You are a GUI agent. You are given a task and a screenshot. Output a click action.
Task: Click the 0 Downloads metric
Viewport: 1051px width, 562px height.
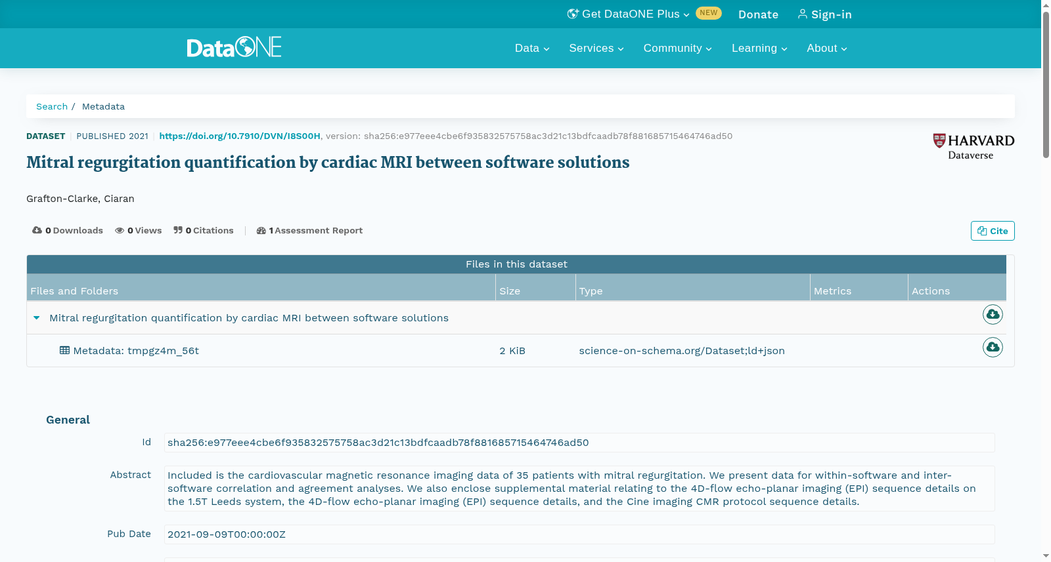click(68, 230)
